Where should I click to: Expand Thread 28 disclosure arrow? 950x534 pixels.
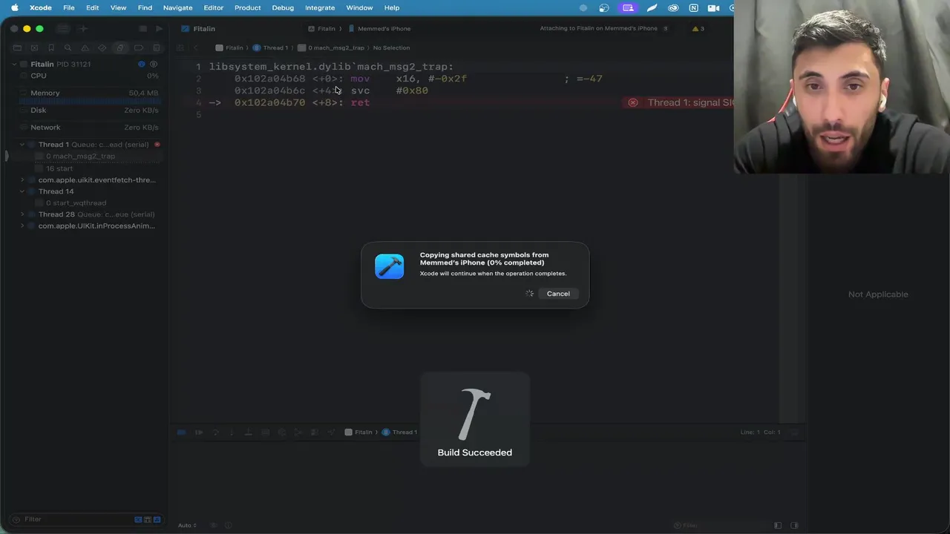[x=22, y=214]
